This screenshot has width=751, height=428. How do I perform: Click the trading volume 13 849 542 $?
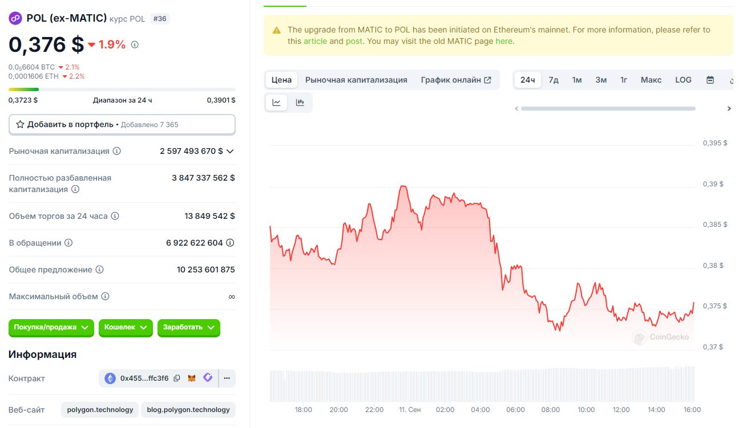pyautogui.click(x=210, y=216)
